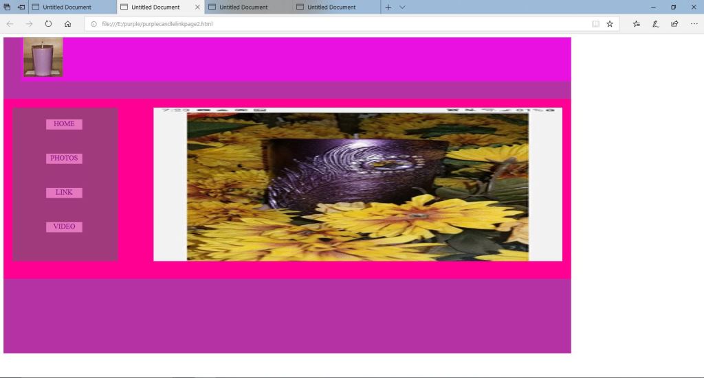
Task: Share this page via the share icon
Action: [x=675, y=23]
